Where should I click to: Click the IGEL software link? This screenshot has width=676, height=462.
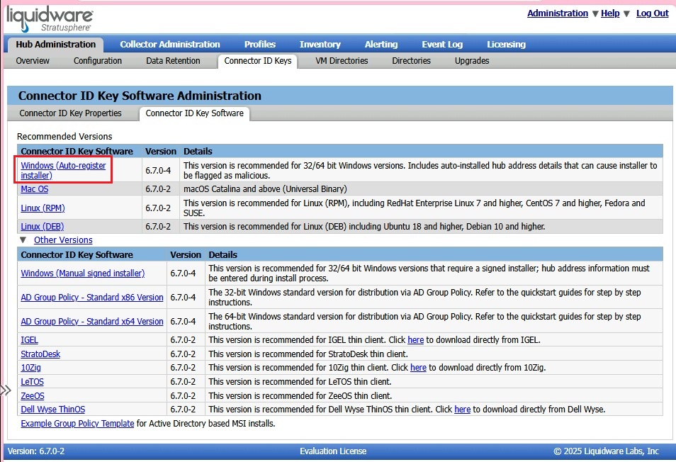[x=29, y=340]
